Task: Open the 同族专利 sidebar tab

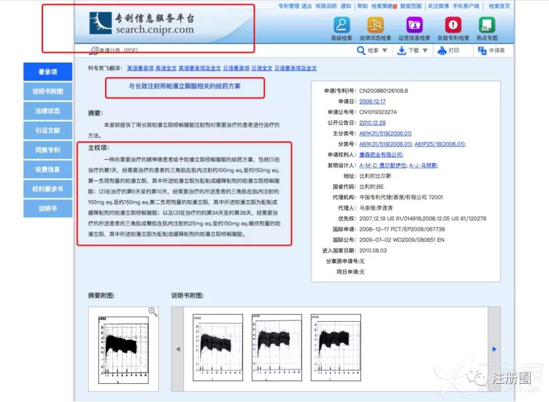Action: tap(48, 150)
